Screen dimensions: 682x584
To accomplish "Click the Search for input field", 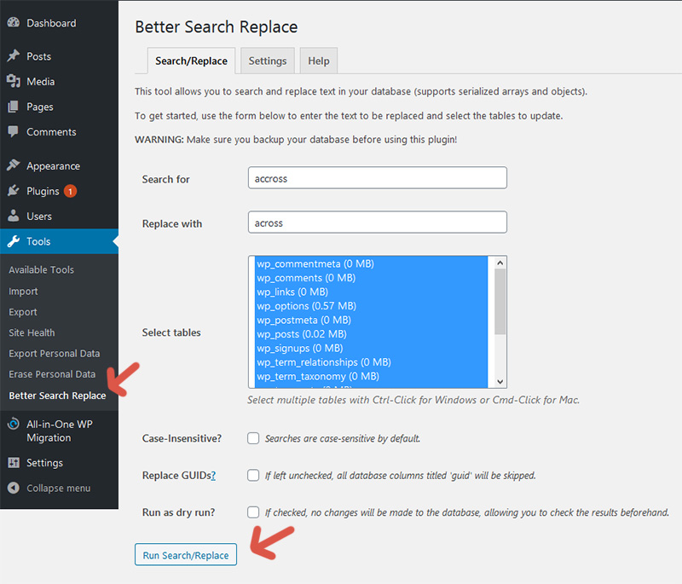I will pyautogui.click(x=377, y=178).
